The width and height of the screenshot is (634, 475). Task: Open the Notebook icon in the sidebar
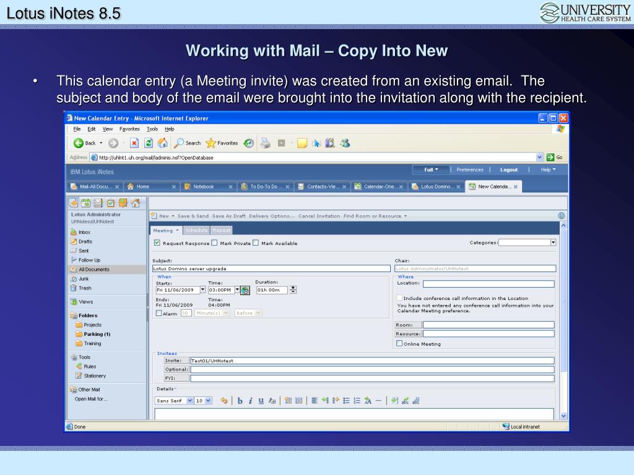tap(123, 203)
